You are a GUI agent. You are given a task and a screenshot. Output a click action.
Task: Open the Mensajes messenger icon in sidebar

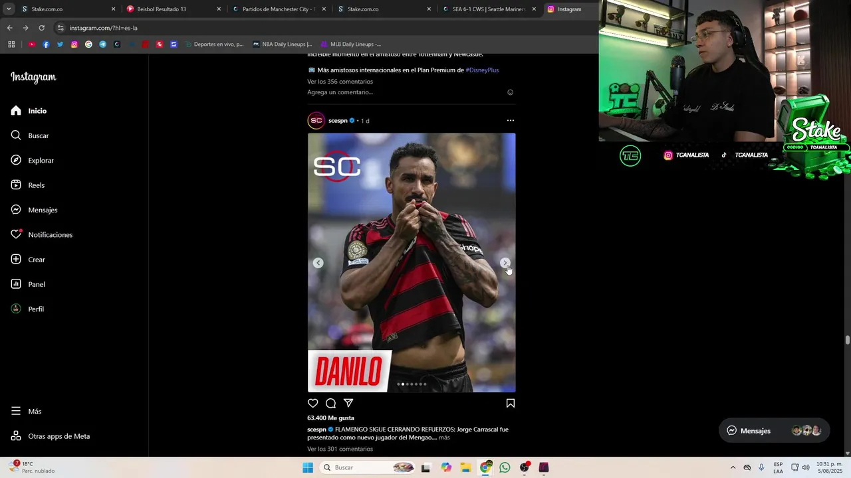[16, 210]
